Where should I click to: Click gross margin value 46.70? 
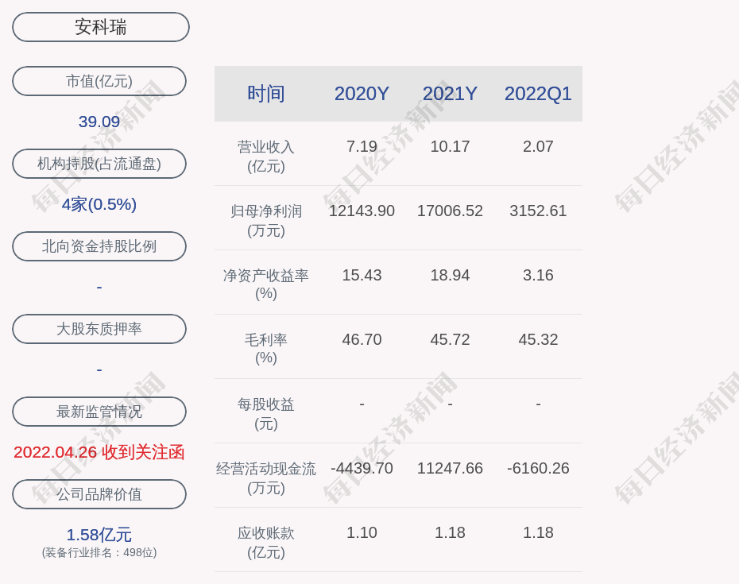point(362,339)
